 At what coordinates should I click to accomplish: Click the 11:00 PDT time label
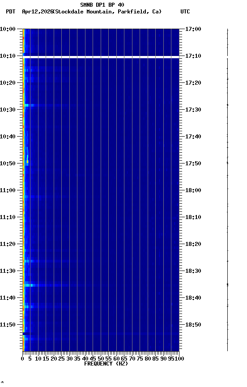click(x=8, y=190)
